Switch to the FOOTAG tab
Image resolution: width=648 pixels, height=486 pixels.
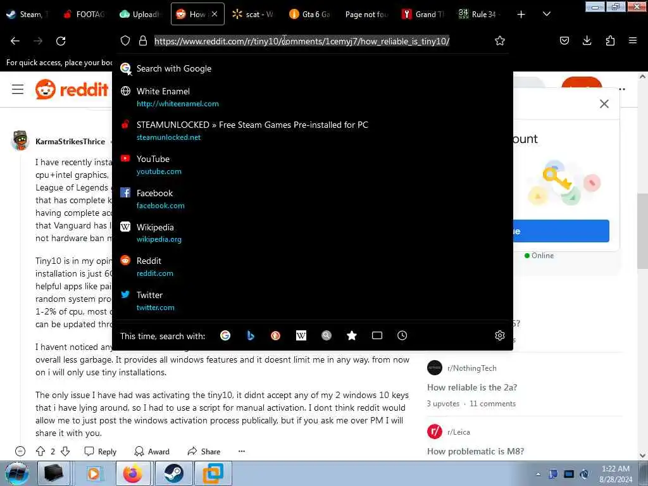[84, 14]
